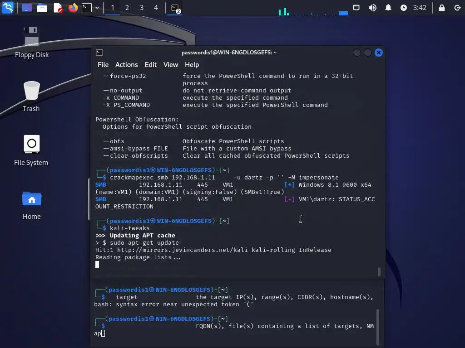Click the show desktop panel icon

point(27,8)
